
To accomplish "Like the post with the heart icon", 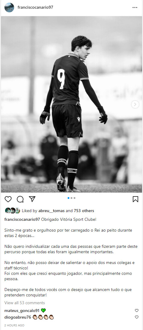I will point(8,199).
